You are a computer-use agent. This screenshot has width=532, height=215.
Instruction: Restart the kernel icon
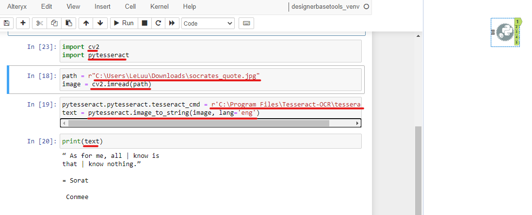click(158, 23)
